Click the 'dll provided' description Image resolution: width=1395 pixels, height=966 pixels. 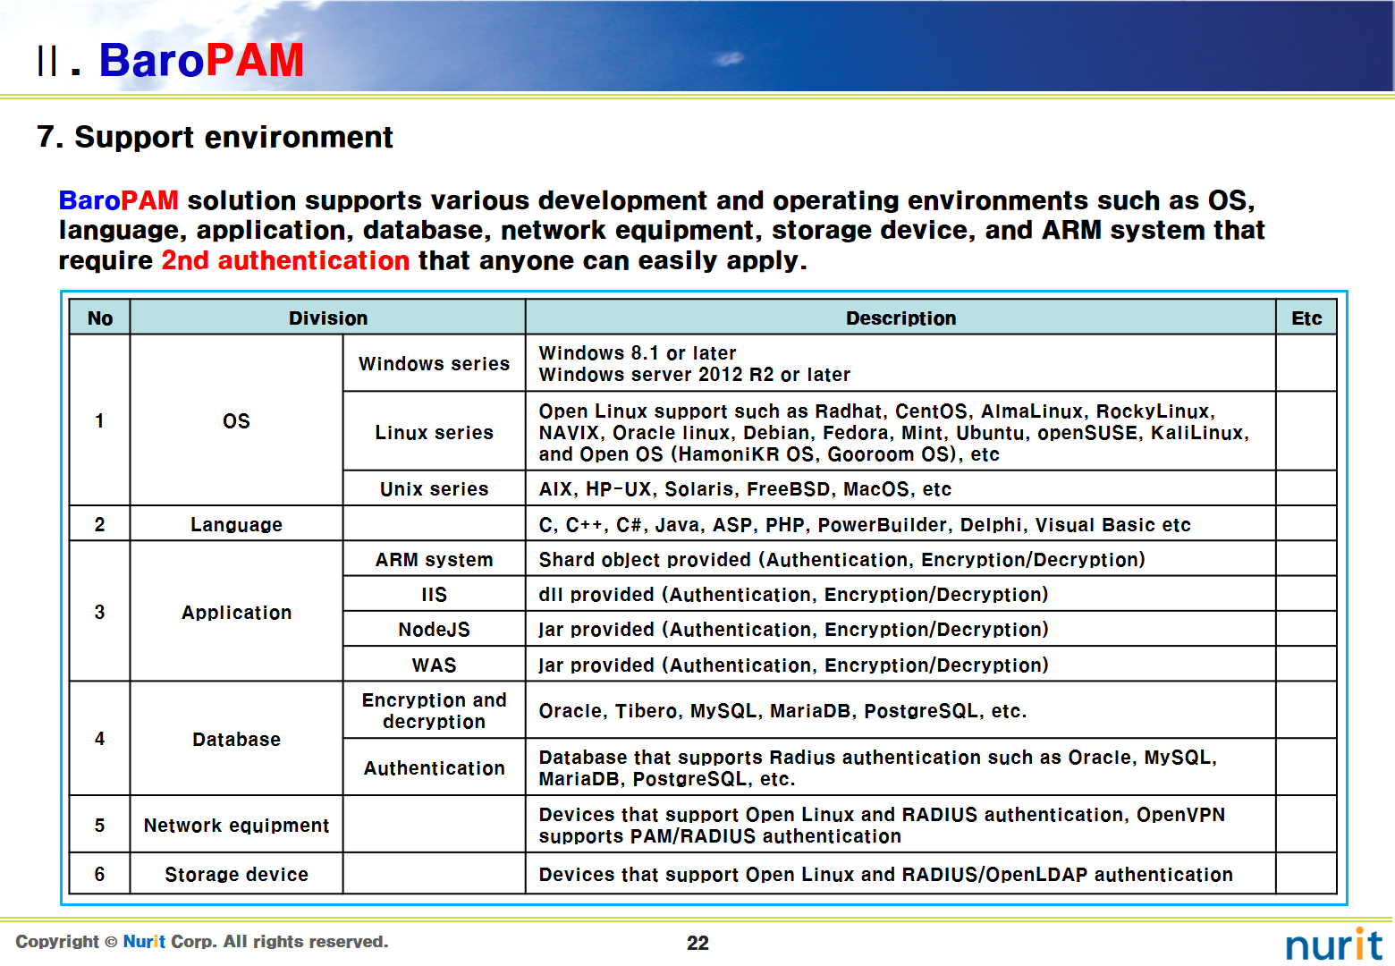point(900,594)
